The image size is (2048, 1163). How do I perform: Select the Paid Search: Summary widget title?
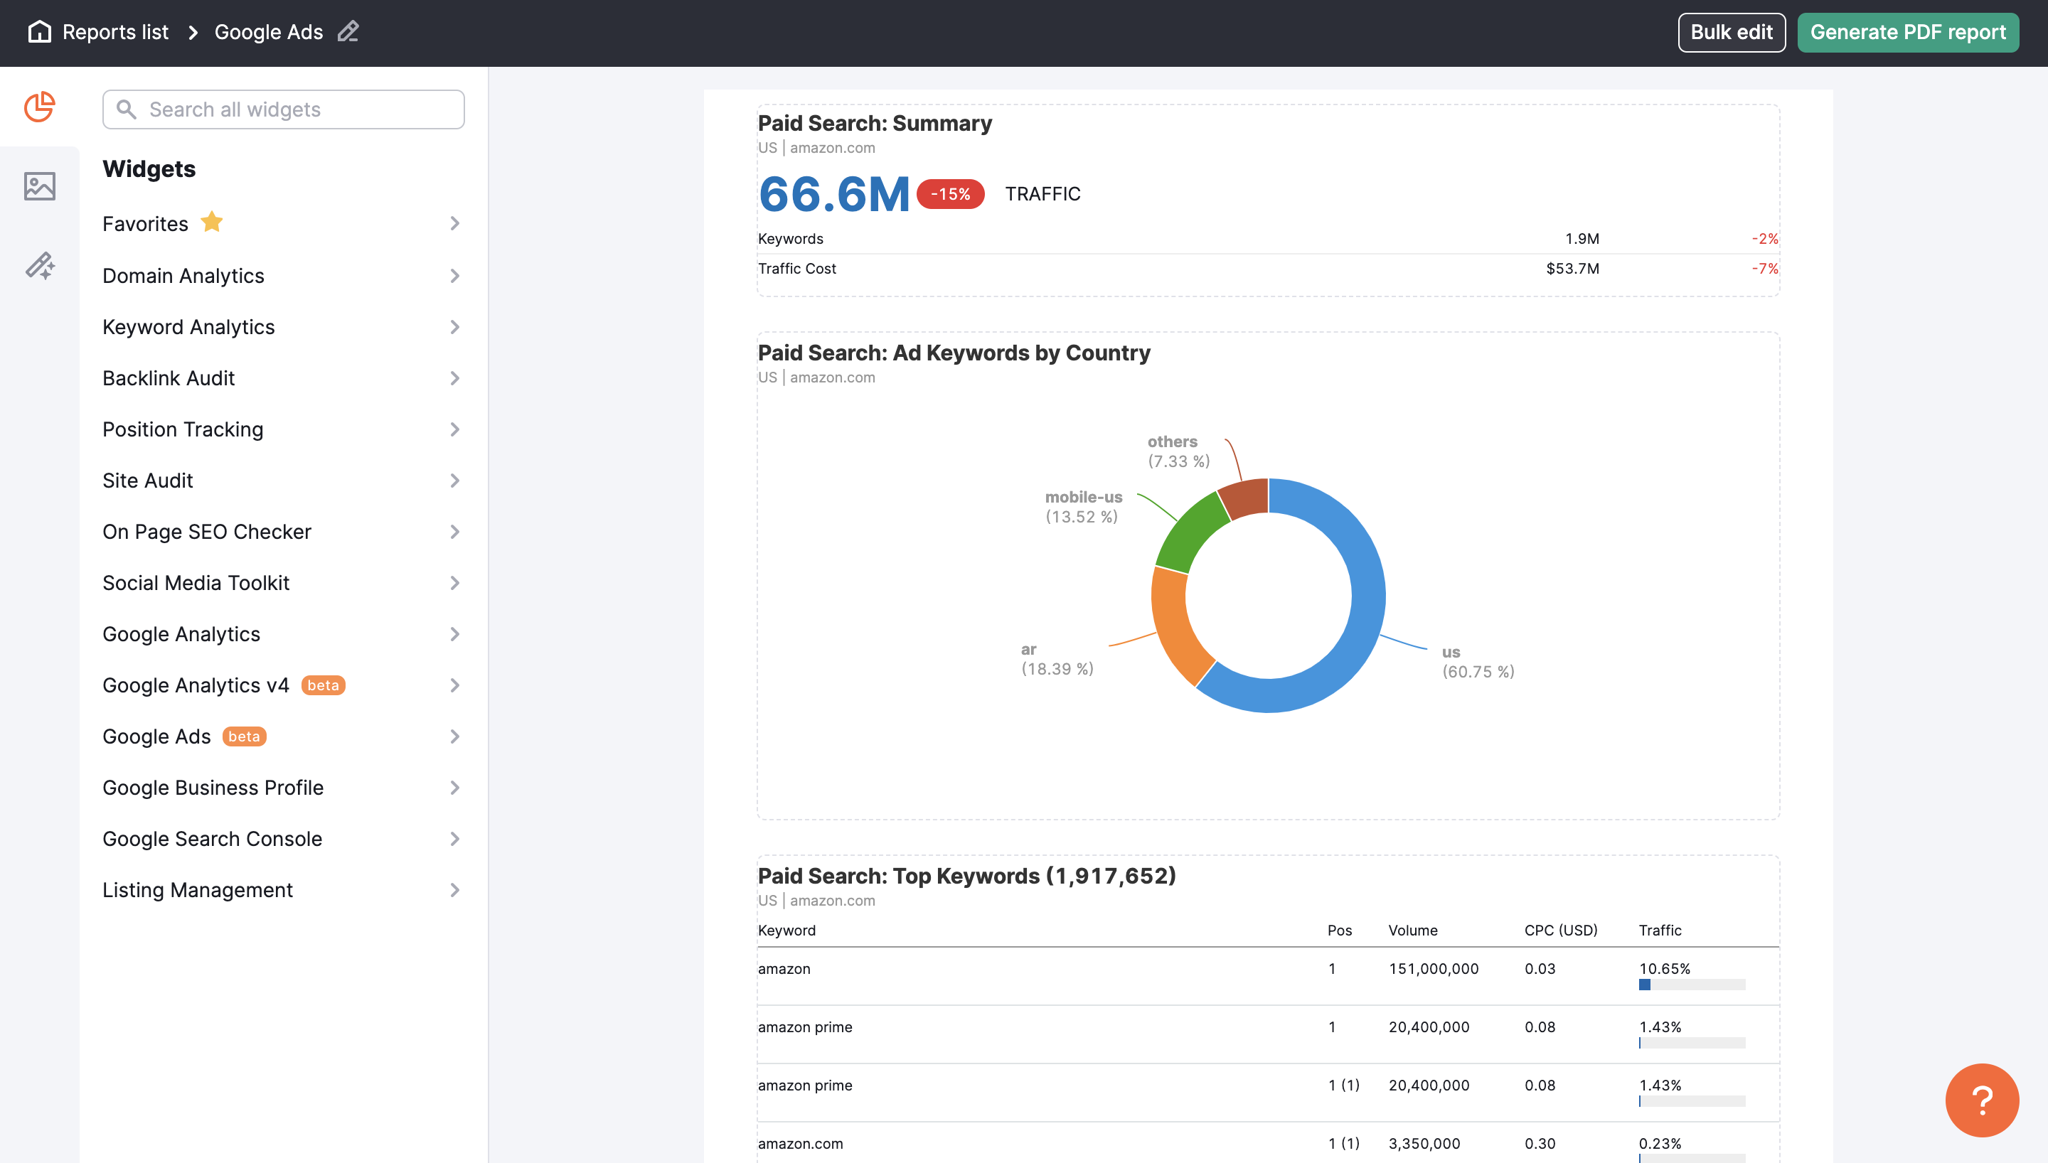[875, 123]
